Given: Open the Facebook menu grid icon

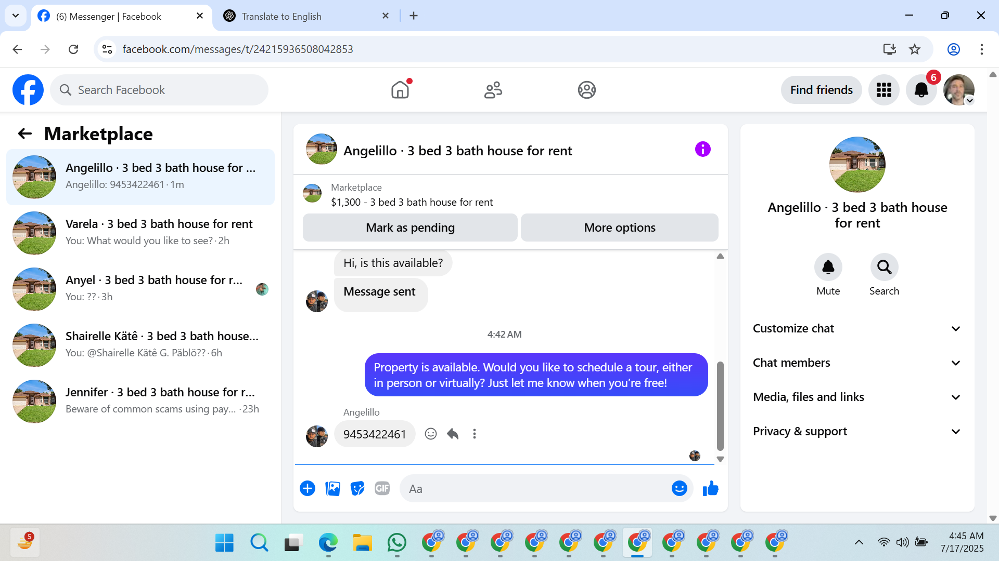Looking at the screenshot, I should 883,90.
